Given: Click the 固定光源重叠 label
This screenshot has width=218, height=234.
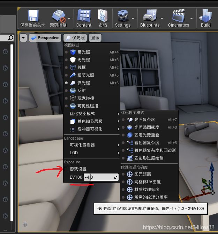Looking at the screenshot, I should (x=147, y=135).
